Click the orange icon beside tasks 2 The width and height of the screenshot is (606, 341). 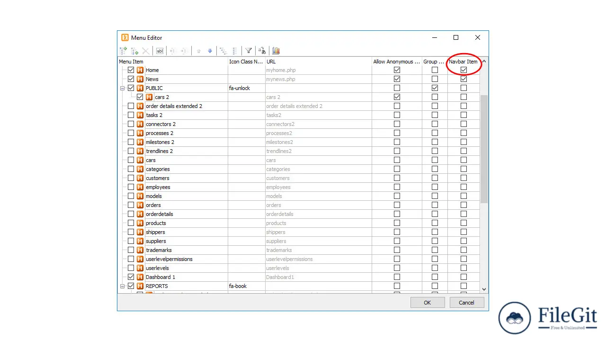pyautogui.click(x=140, y=115)
